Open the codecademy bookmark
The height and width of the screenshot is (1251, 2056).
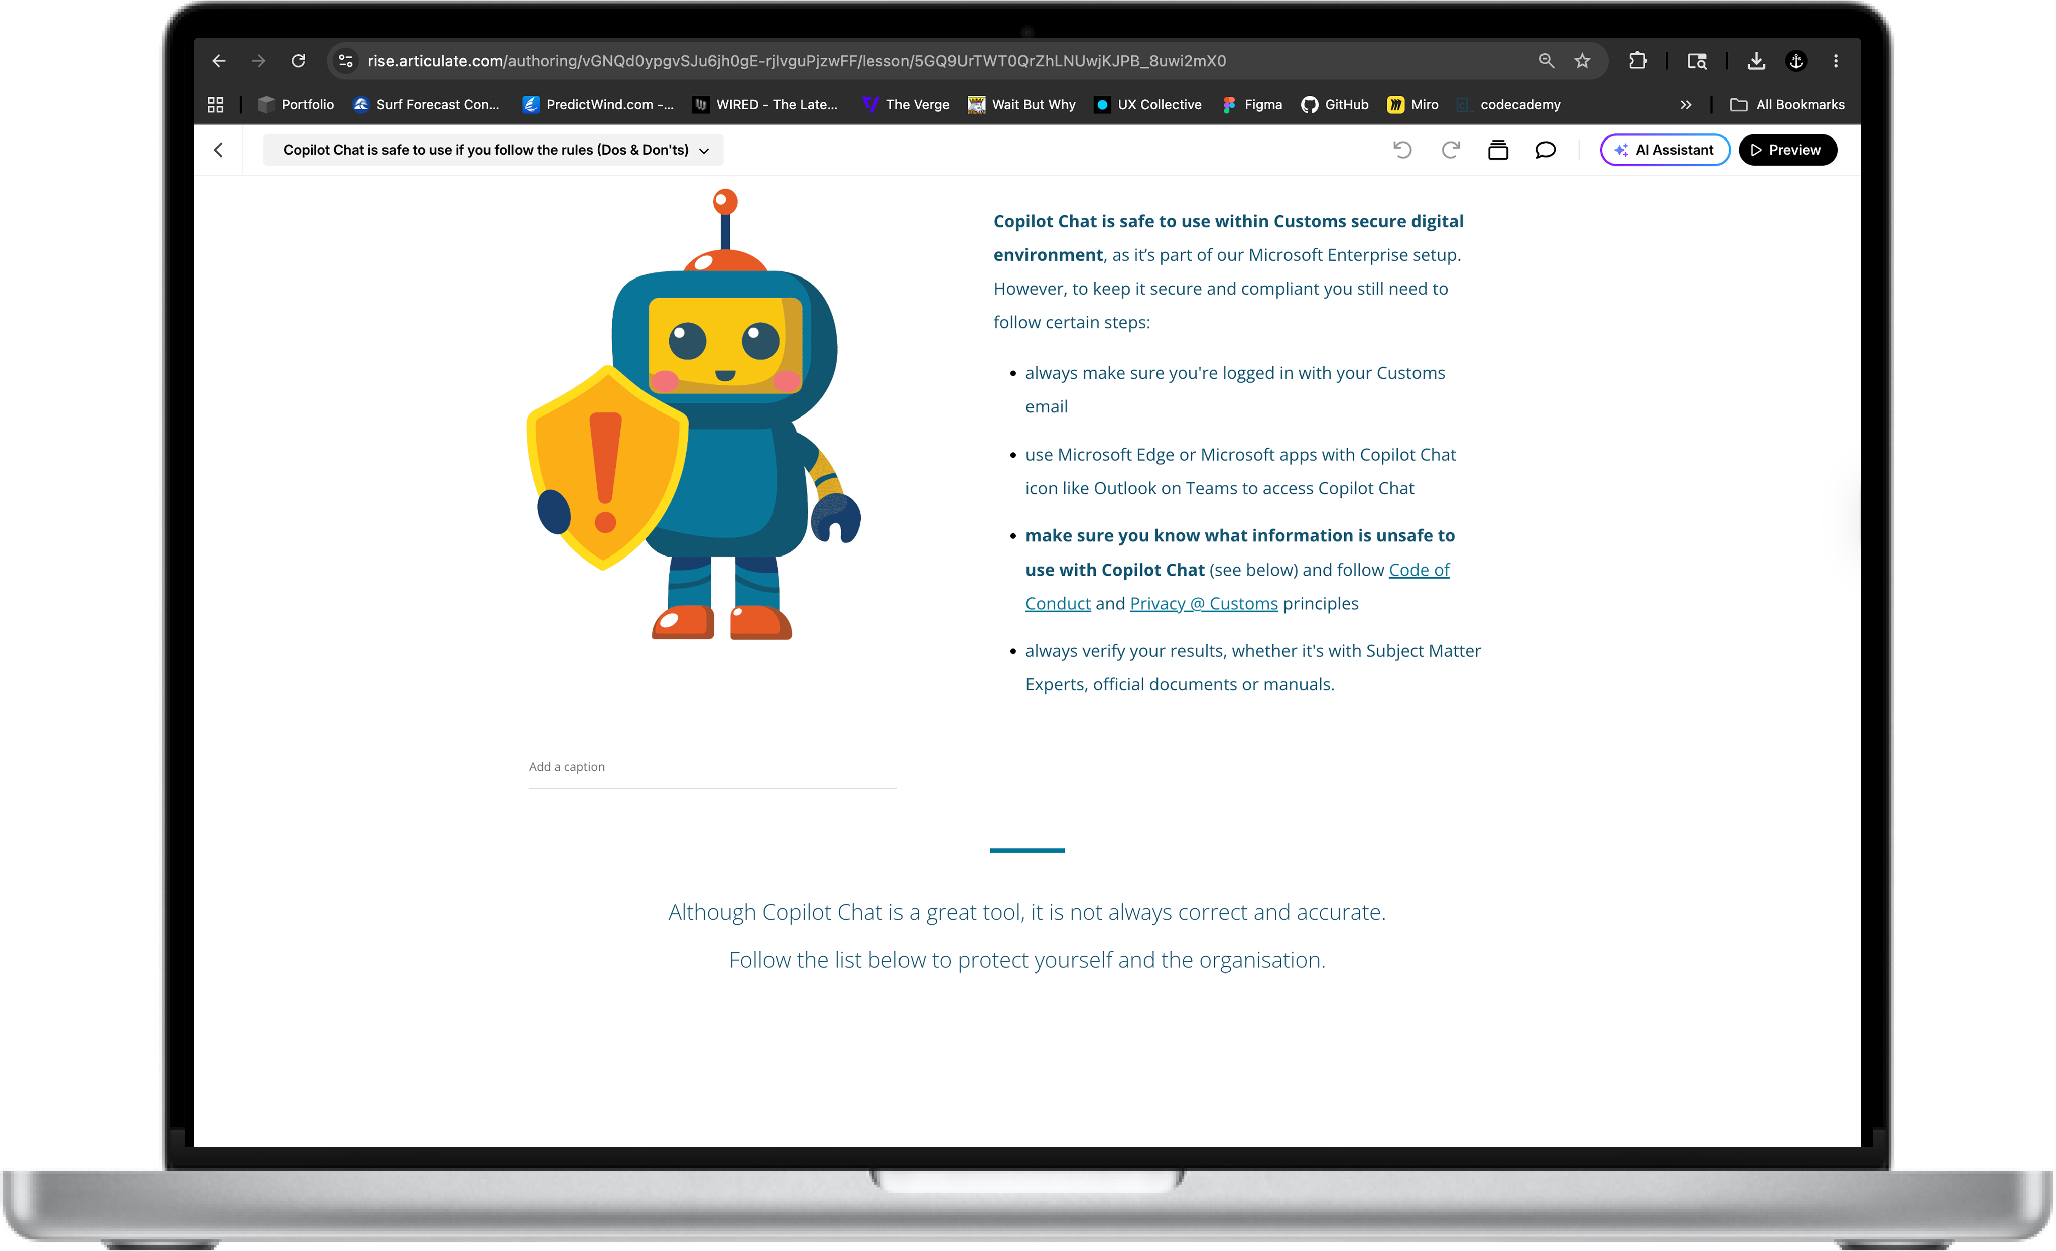coord(1509,104)
